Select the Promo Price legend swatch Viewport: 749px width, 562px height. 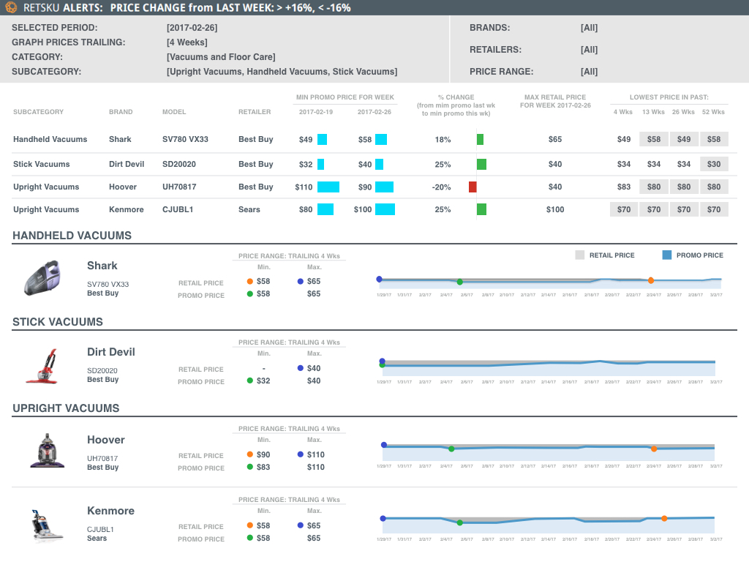tap(667, 255)
